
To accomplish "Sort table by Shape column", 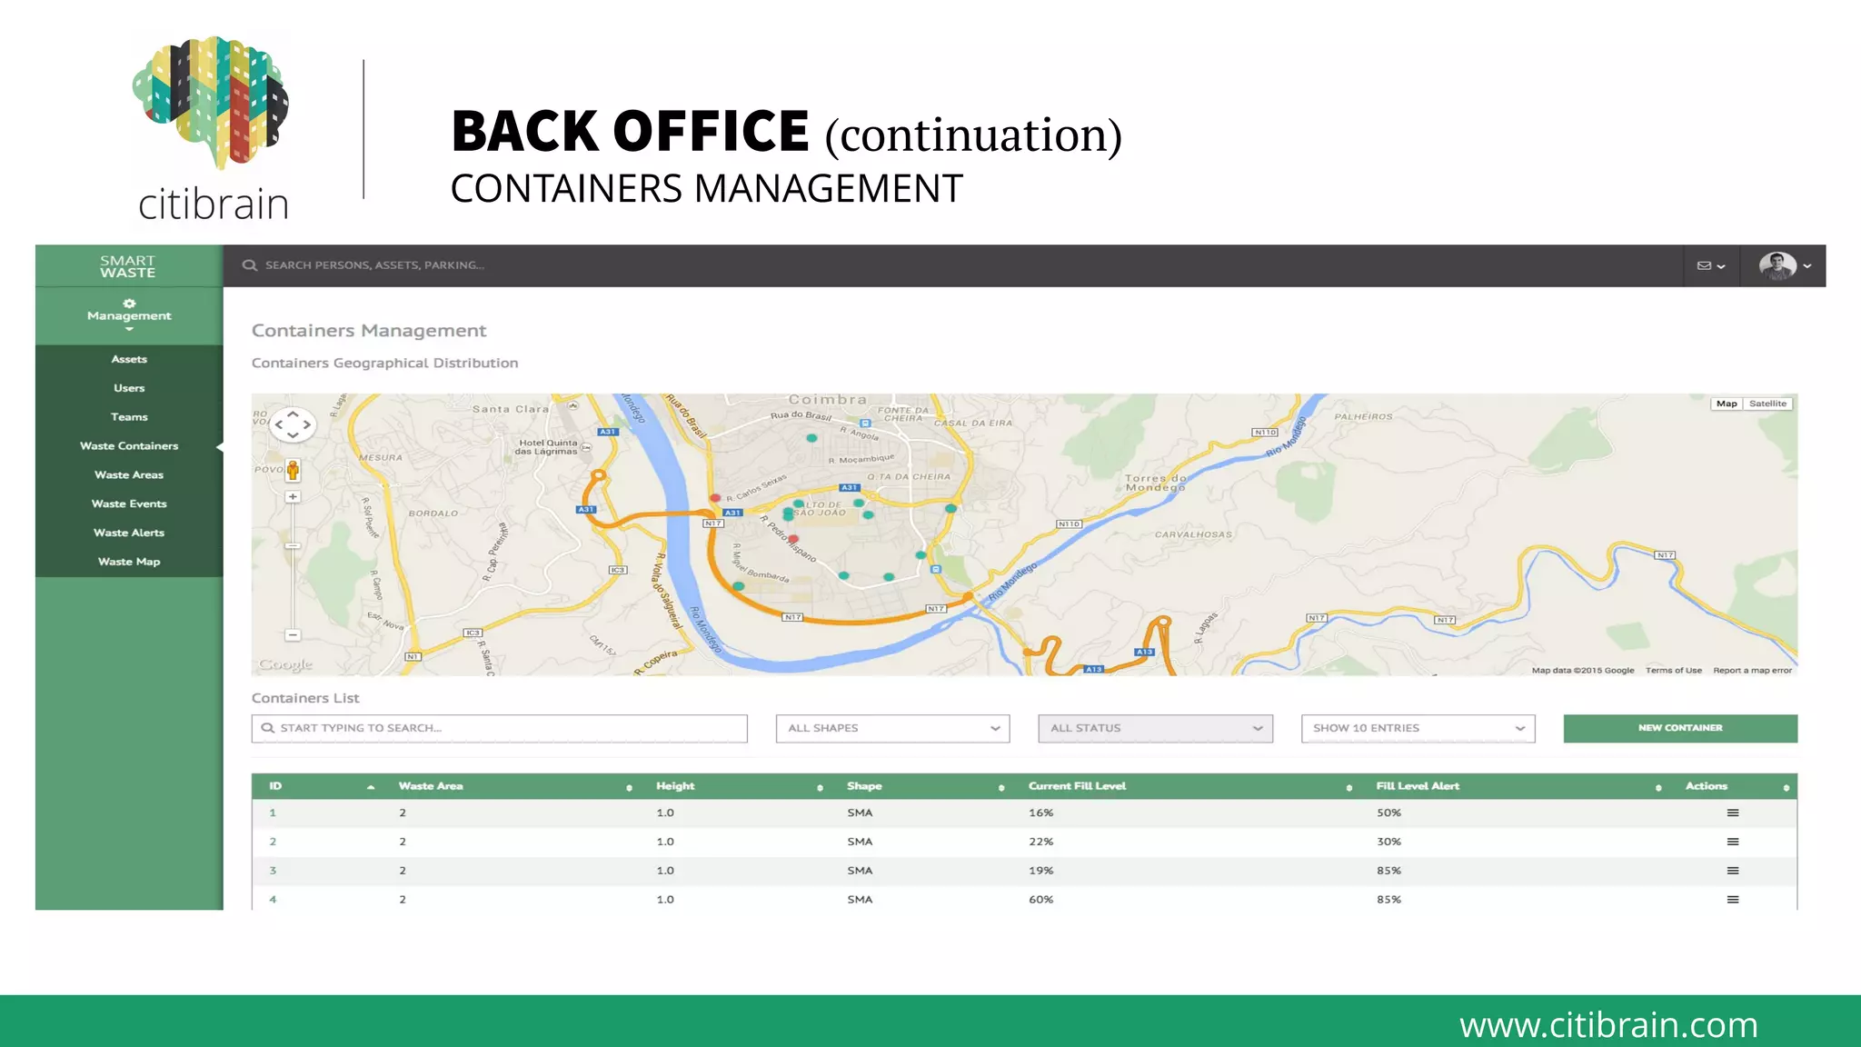I will pos(1001,787).
